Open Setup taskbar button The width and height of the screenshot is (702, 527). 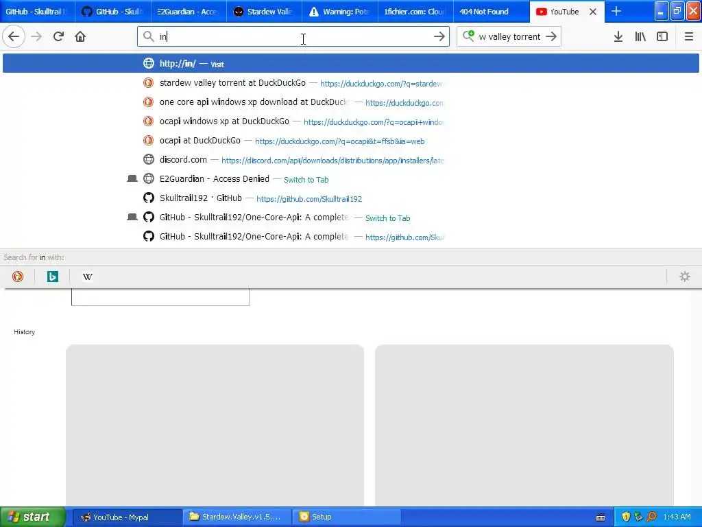(346, 517)
